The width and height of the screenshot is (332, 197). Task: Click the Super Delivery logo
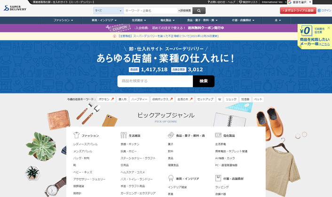15,8
